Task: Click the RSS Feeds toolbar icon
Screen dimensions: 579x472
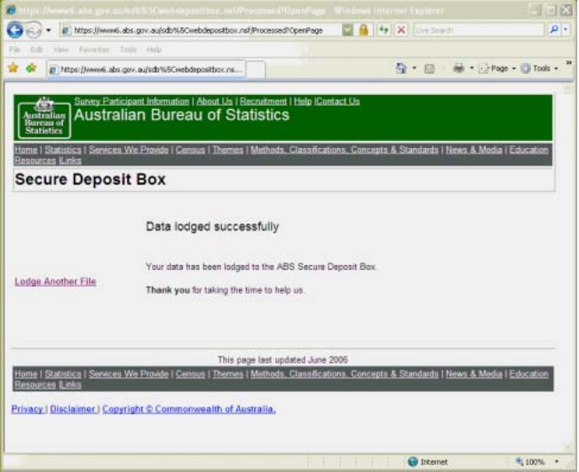Action: tap(429, 68)
